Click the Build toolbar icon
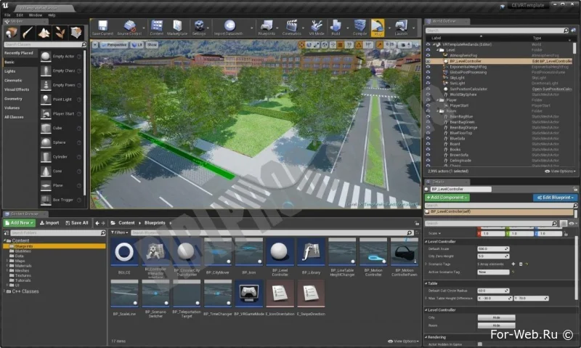Image resolution: width=581 pixels, height=348 pixels. (336, 26)
